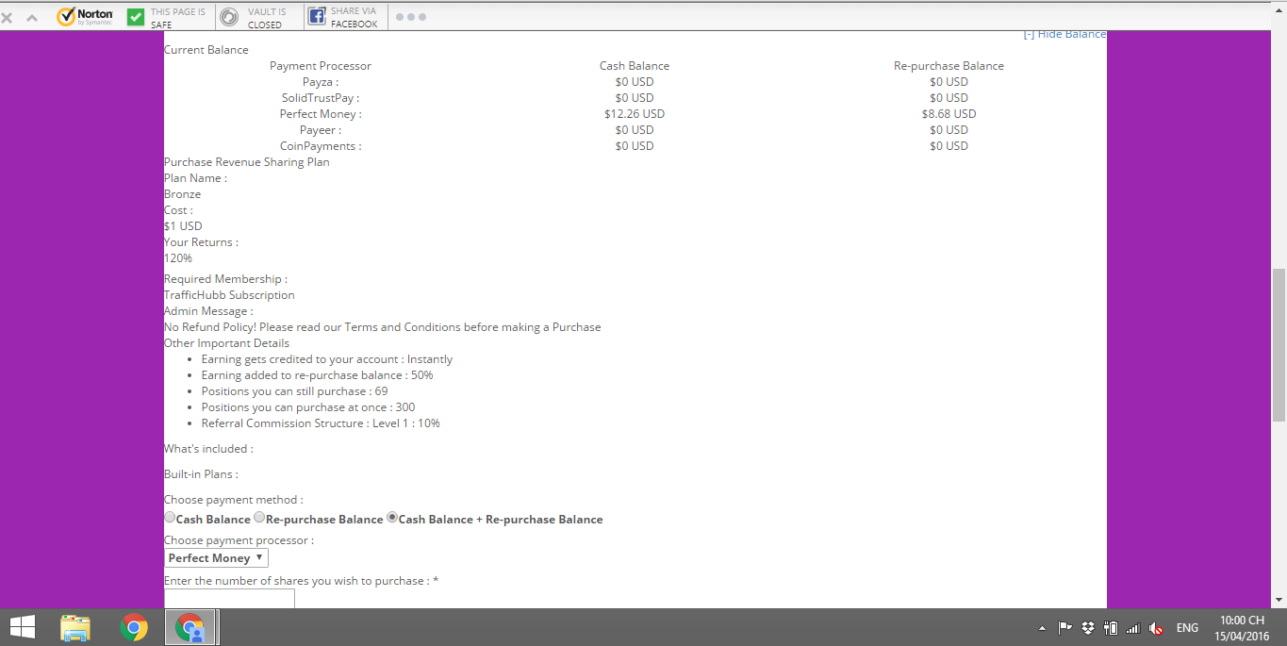Image resolution: width=1287 pixels, height=646 pixels.
Task: Click Perfect Money cash balance $12.26 USD
Action: tap(635, 114)
